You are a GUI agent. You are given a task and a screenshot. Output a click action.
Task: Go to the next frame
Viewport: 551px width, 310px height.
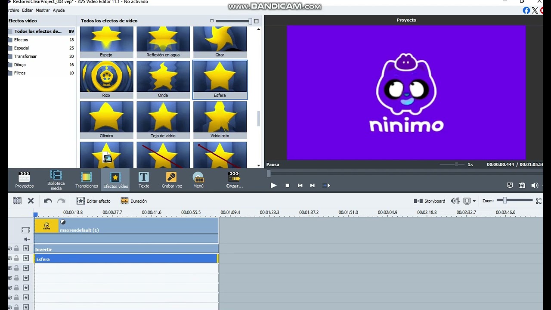point(313,186)
